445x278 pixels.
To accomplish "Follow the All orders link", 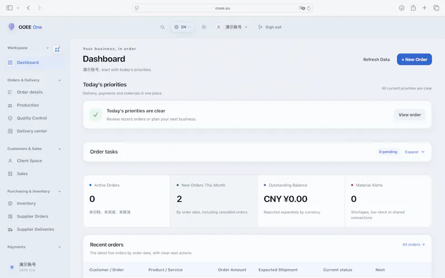I will click(413, 245).
